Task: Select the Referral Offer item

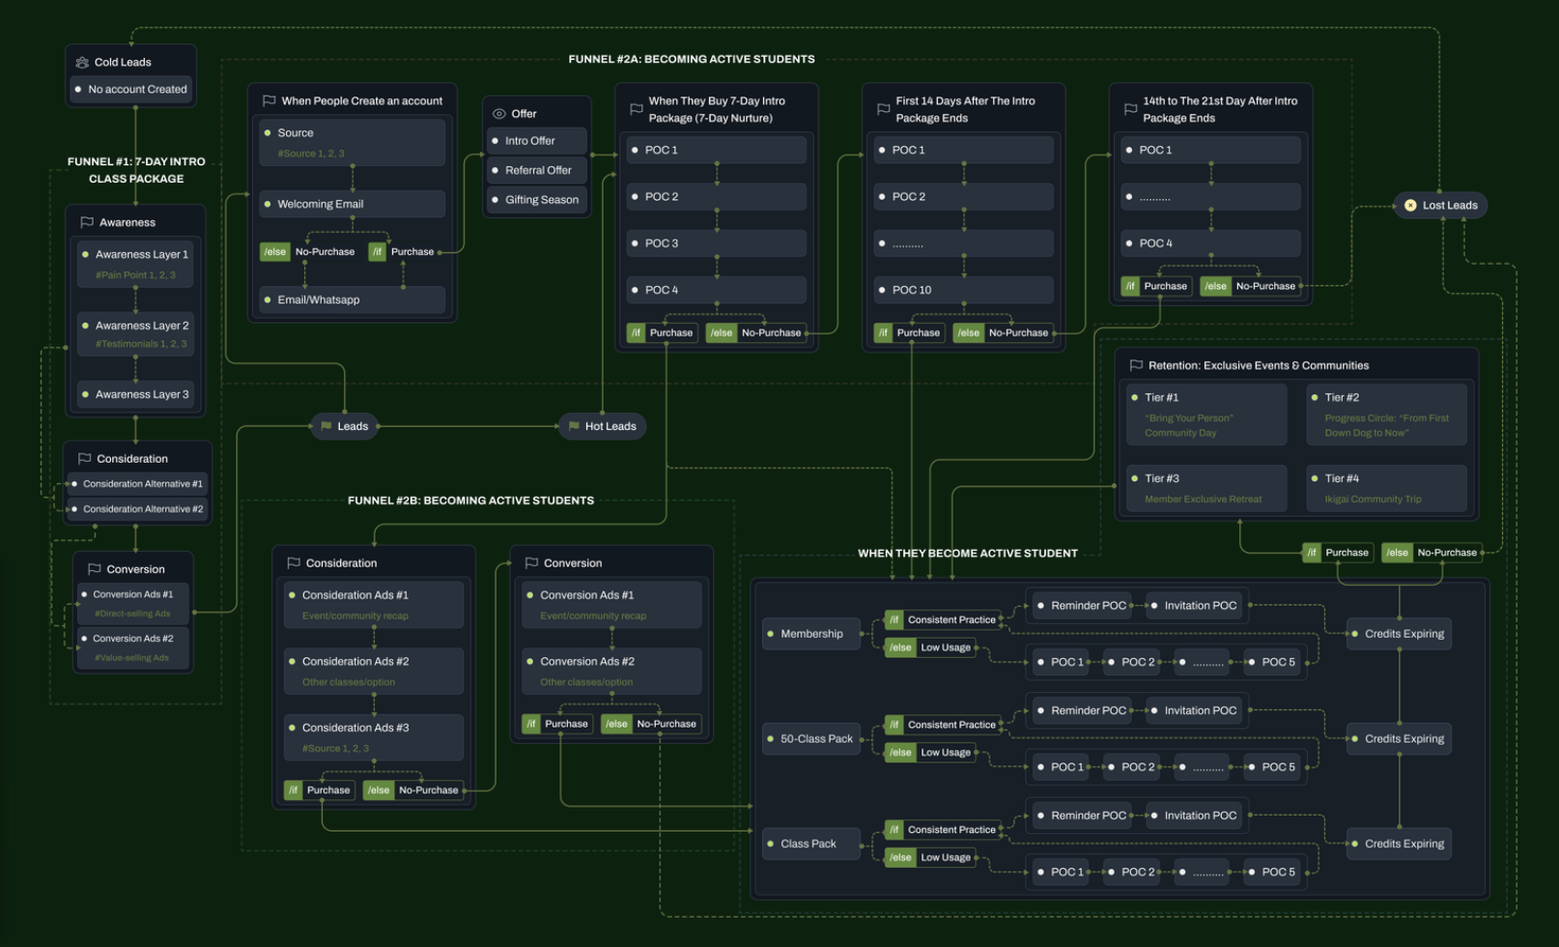Action: 537,170
